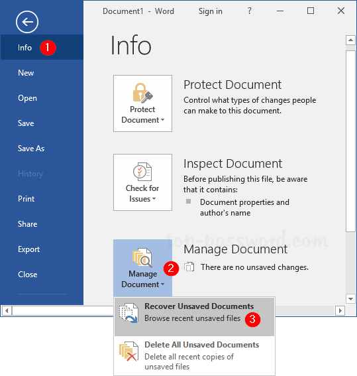Expand the Protect Document dropdown arrow

click(x=162, y=119)
